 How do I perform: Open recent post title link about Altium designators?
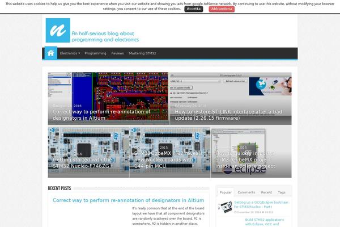[129, 200]
